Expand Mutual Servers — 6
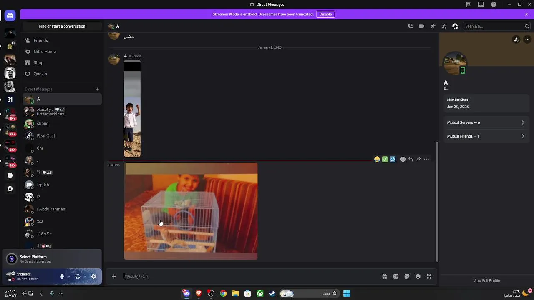Image resolution: width=534 pixels, height=300 pixels. (486, 122)
